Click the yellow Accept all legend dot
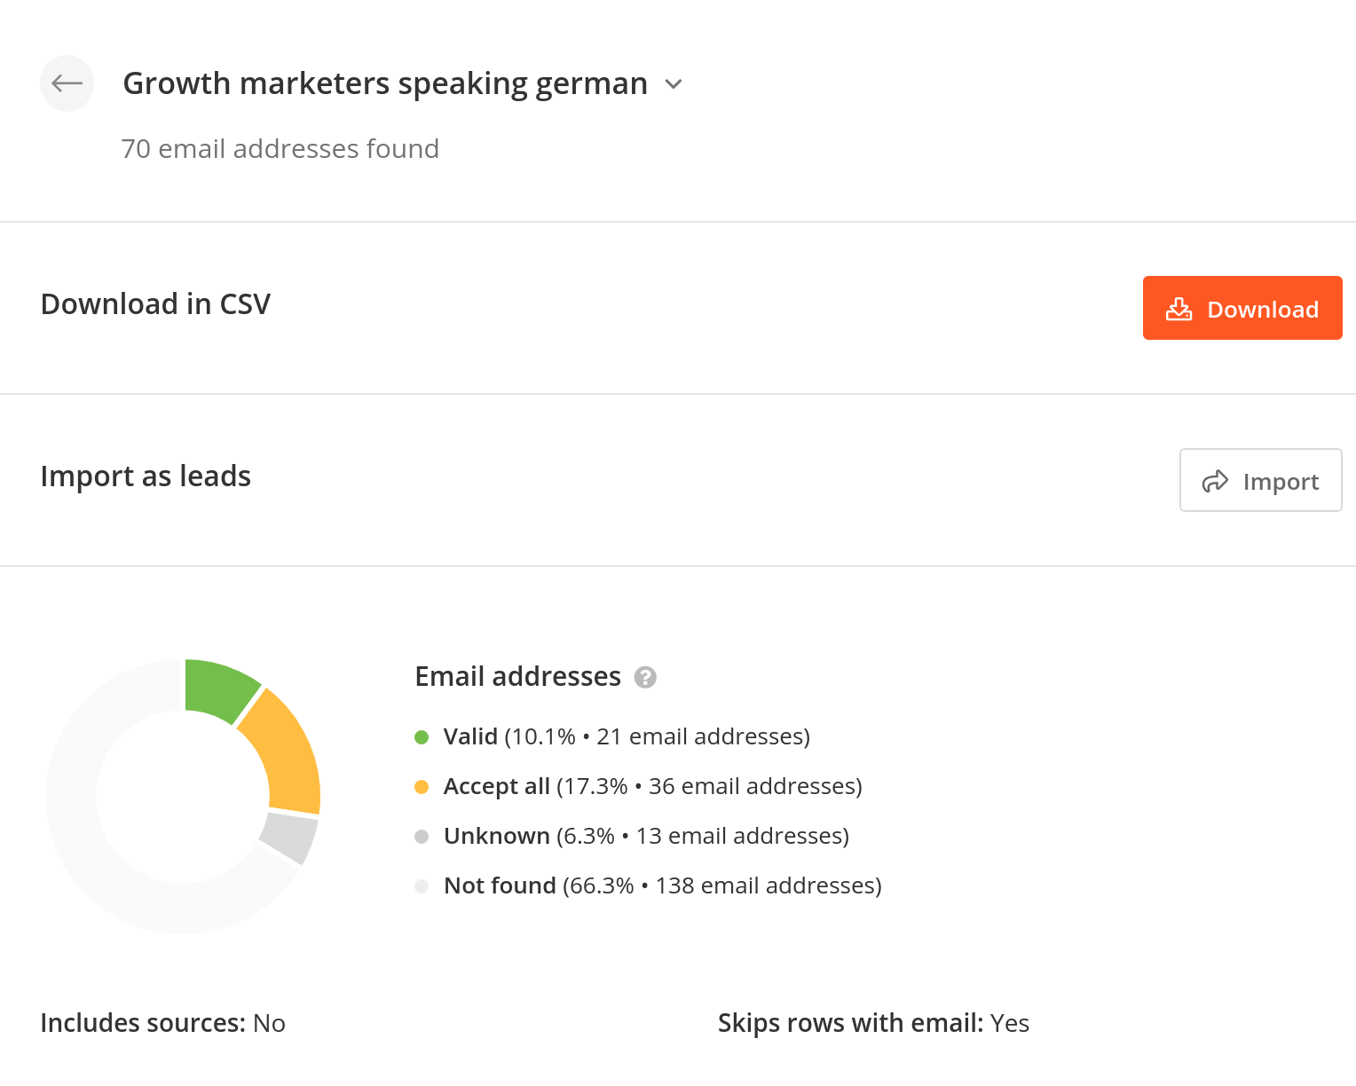 coord(422,787)
